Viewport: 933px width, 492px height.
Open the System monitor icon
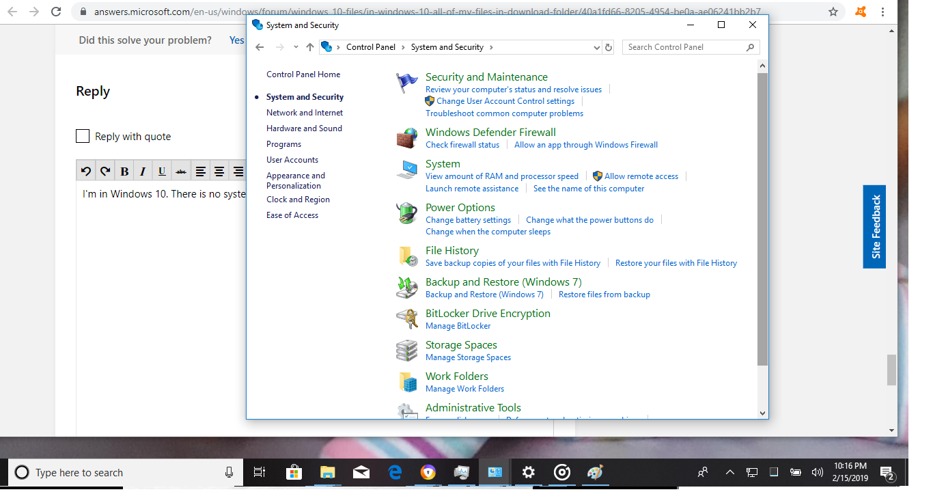(407, 169)
